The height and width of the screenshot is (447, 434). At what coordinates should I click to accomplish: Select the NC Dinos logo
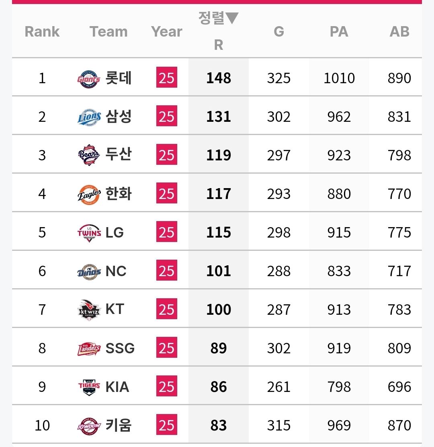(89, 271)
